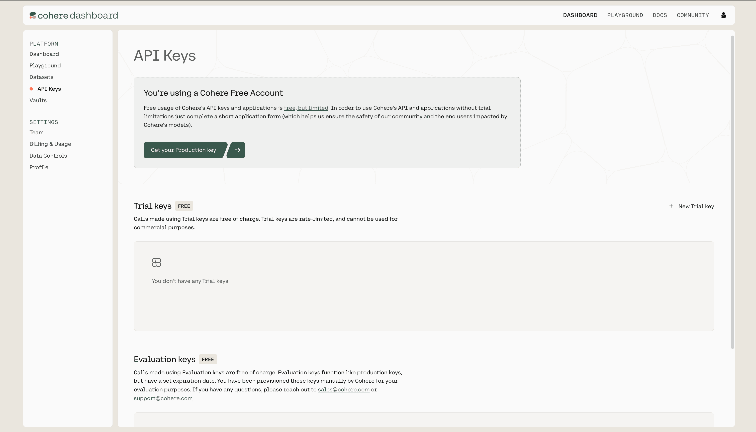Click the support@cohere.com email link
Viewport: 756px width, 432px height.
(163, 398)
